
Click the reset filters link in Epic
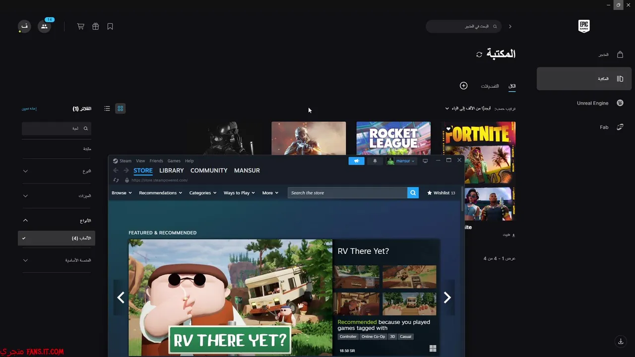(x=29, y=109)
